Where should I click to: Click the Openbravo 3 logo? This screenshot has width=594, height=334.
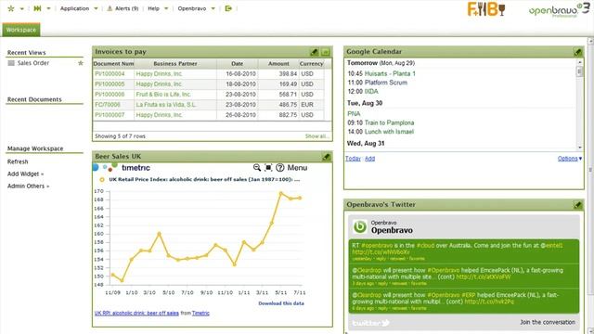coord(560,10)
